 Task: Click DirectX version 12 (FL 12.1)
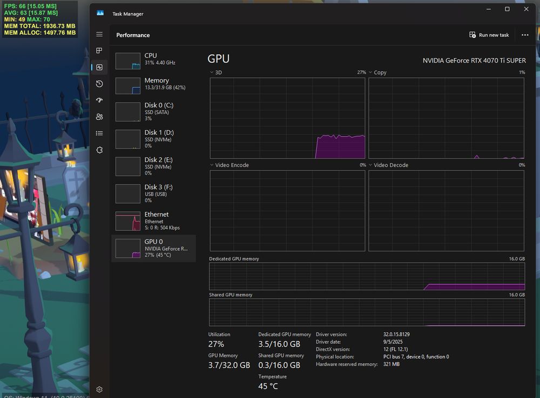click(396, 349)
